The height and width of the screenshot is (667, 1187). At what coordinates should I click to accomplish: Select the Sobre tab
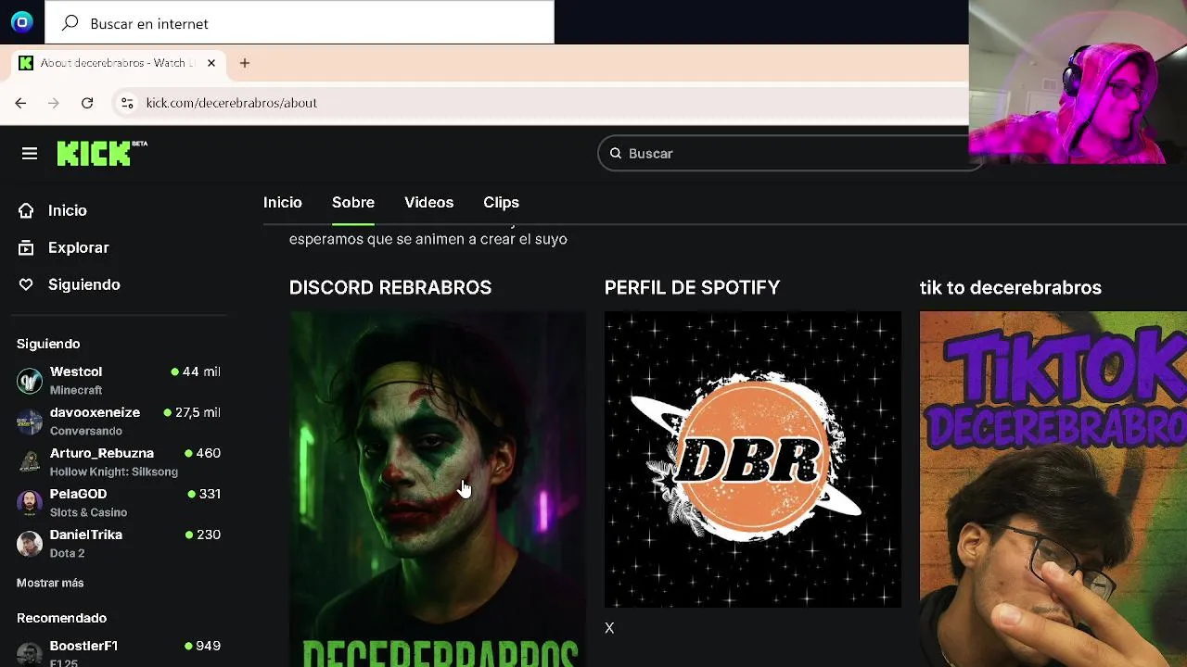[x=353, y=202]
